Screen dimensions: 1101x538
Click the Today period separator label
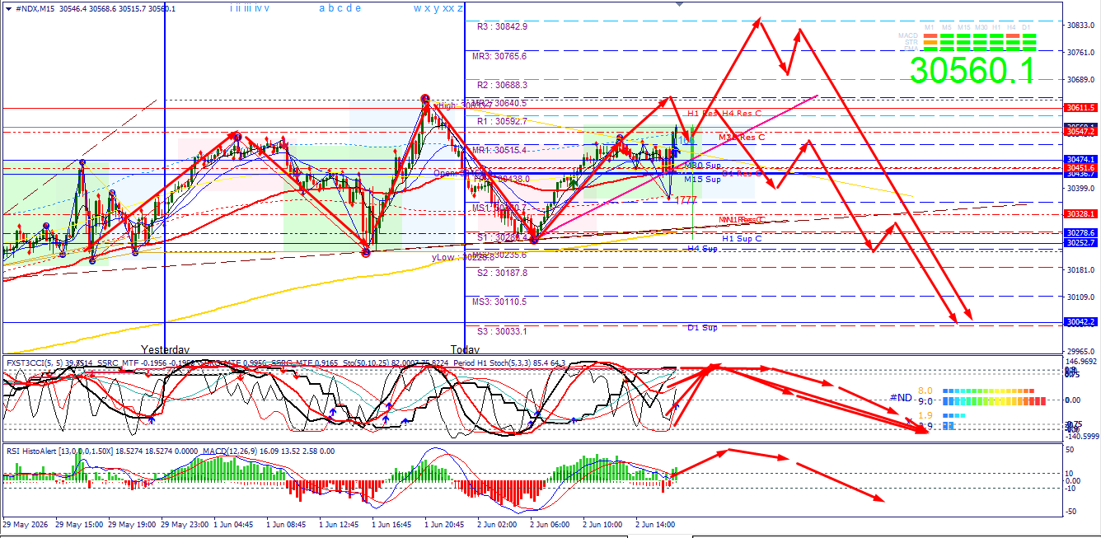coord(464,349)
